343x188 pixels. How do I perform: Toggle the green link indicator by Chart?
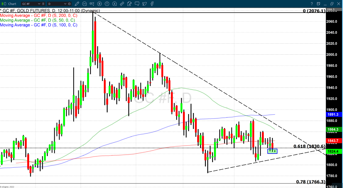tap(2, 4)
